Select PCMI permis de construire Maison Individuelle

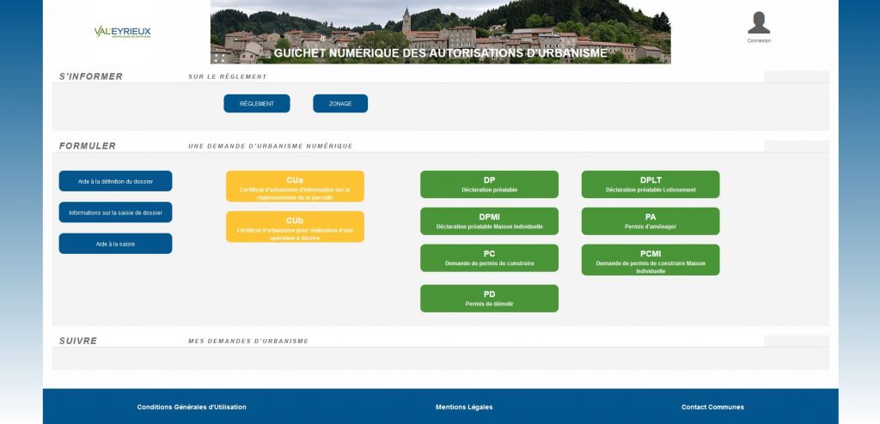coord(651,260)
